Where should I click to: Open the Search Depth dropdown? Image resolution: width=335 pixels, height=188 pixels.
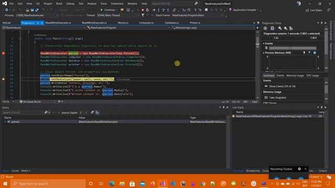83,112
